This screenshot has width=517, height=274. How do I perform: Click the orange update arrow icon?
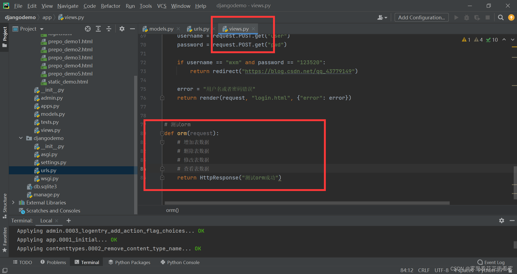point(511,17)
